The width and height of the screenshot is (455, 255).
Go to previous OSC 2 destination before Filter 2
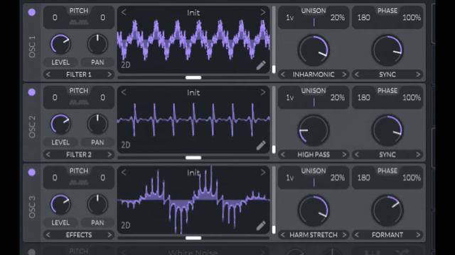[48, 154]
